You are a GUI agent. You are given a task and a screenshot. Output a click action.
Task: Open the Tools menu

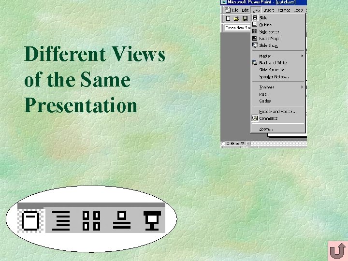click(x=298, y=10)
